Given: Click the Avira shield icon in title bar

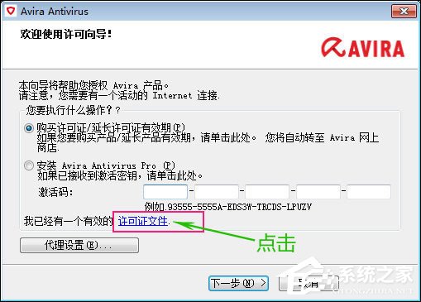Looking at the screenshot, I should tap(11, 12).
